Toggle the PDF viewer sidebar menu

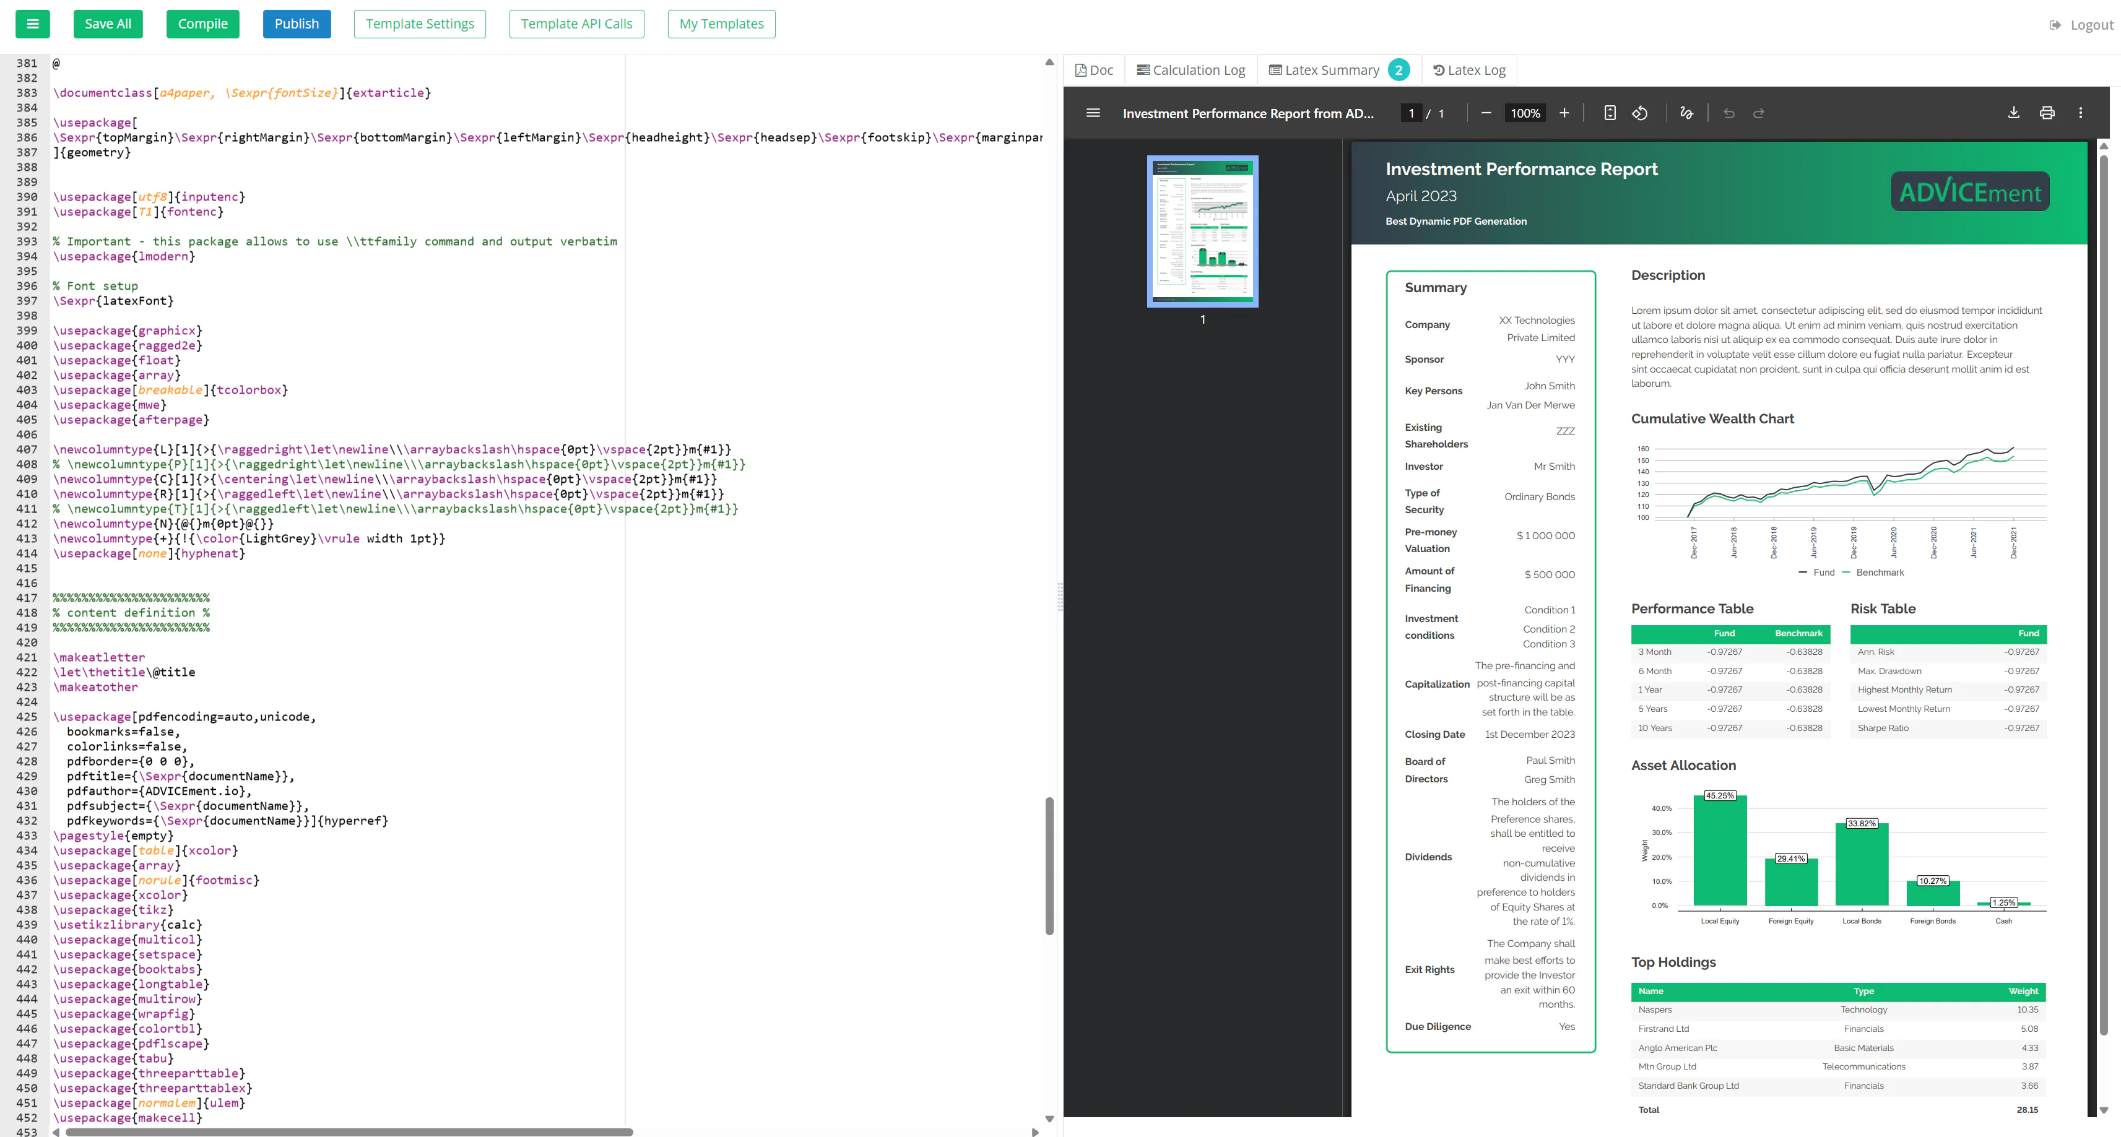click(x=1093, y=113)
